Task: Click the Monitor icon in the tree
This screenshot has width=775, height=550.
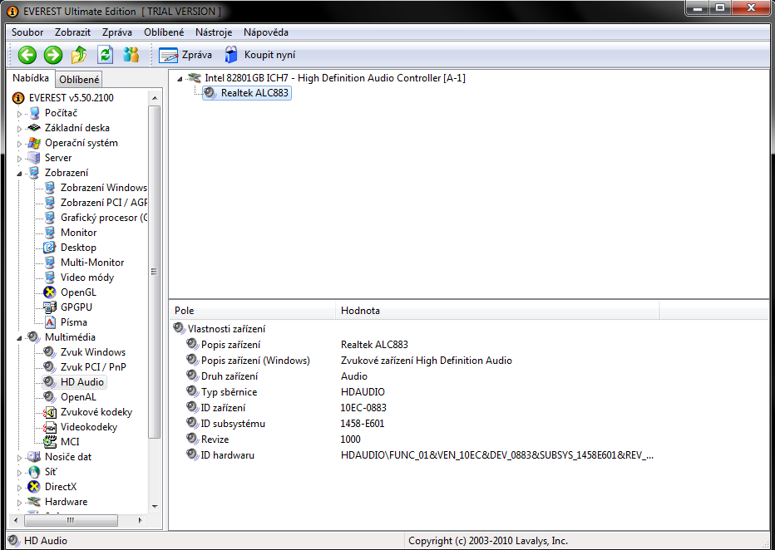Action: (x=49, y=233)
